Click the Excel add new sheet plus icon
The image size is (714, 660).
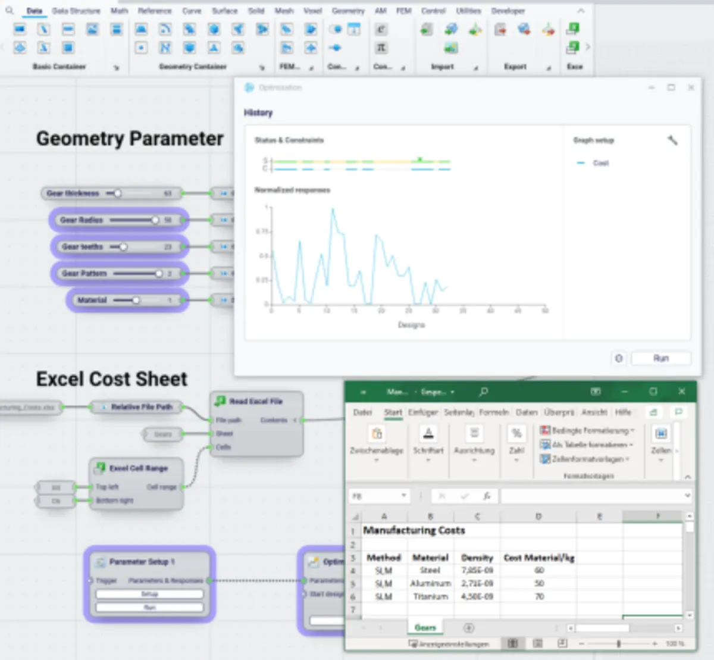tap(469, 628)
